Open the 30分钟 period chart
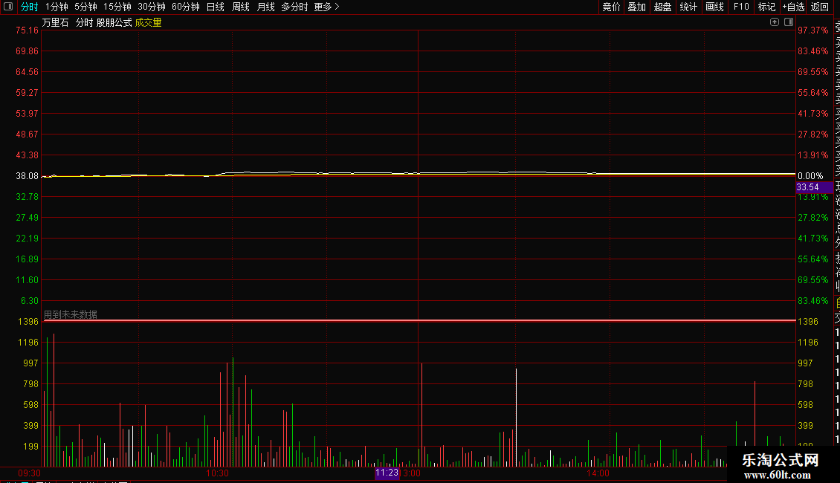Viewport: 840px width, 483px height. pos(152,7)
